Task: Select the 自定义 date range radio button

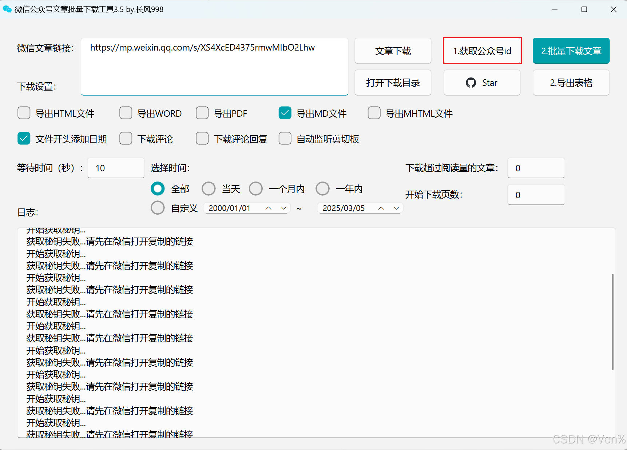Action: coord(158,208)
